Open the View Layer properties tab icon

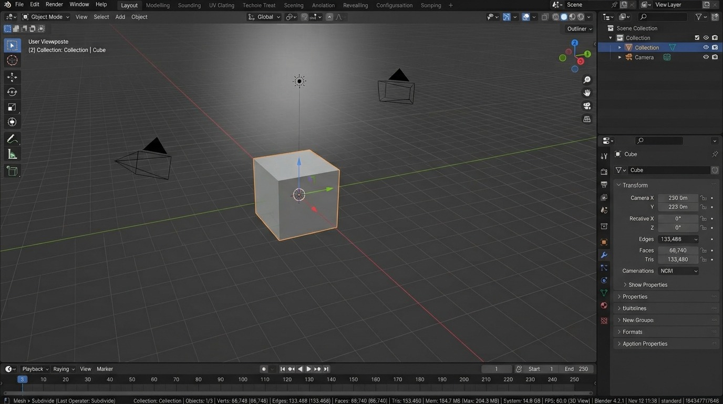tap(604, 197)
